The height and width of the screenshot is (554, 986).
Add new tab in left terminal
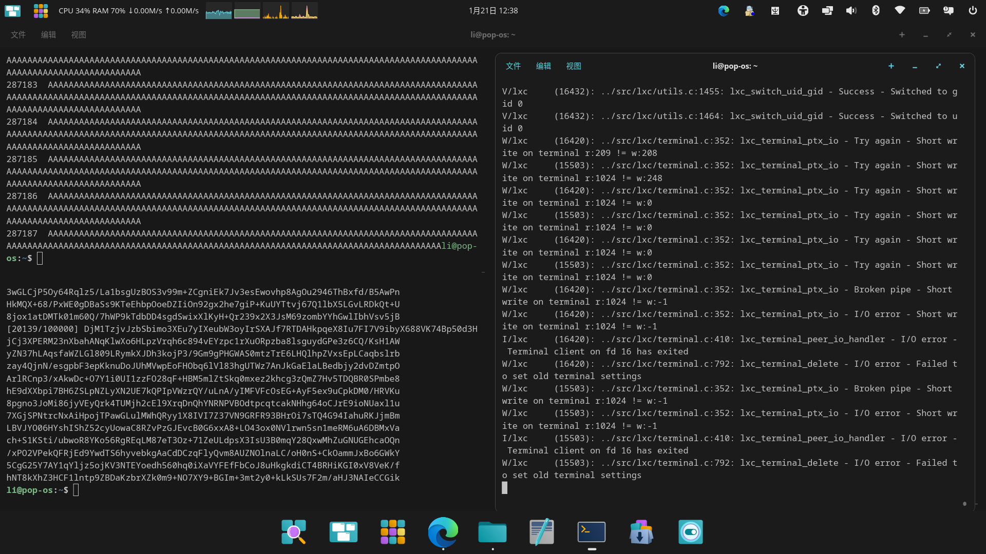coord(902,35)
